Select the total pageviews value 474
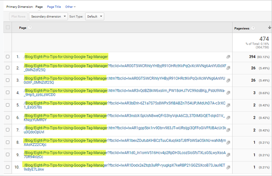The width and height of the screenshot is (272, 176). click(264, 38)
